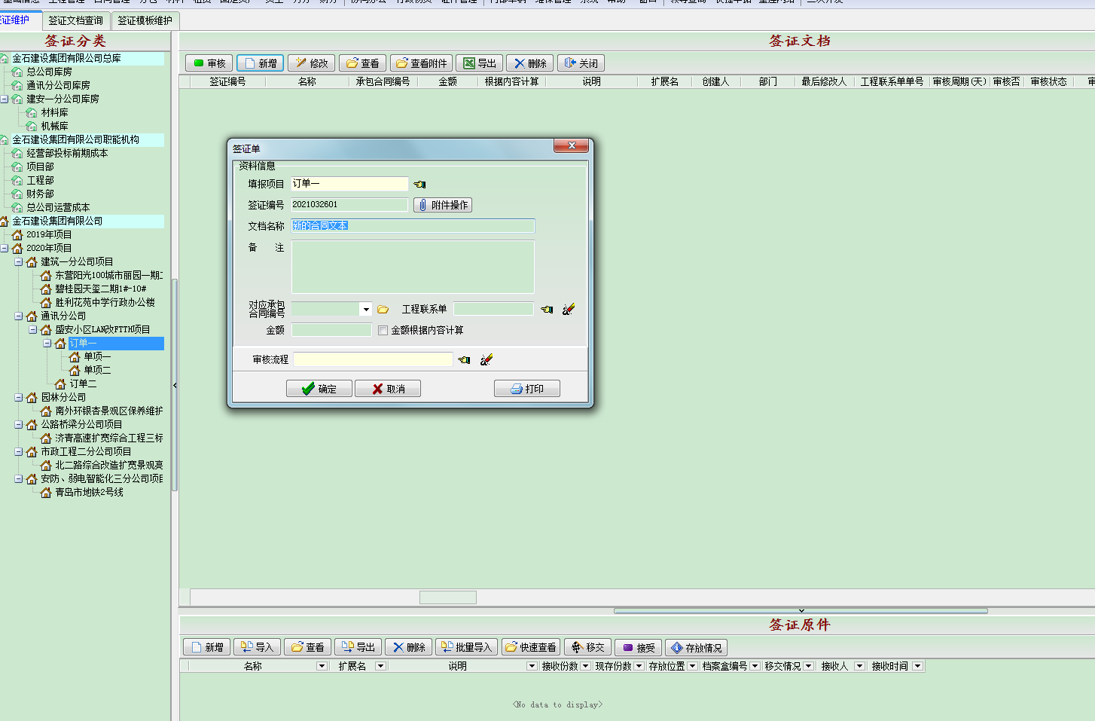Click into the 备注 text area
Screen dimensions: 1095x721
click(413, 267)
